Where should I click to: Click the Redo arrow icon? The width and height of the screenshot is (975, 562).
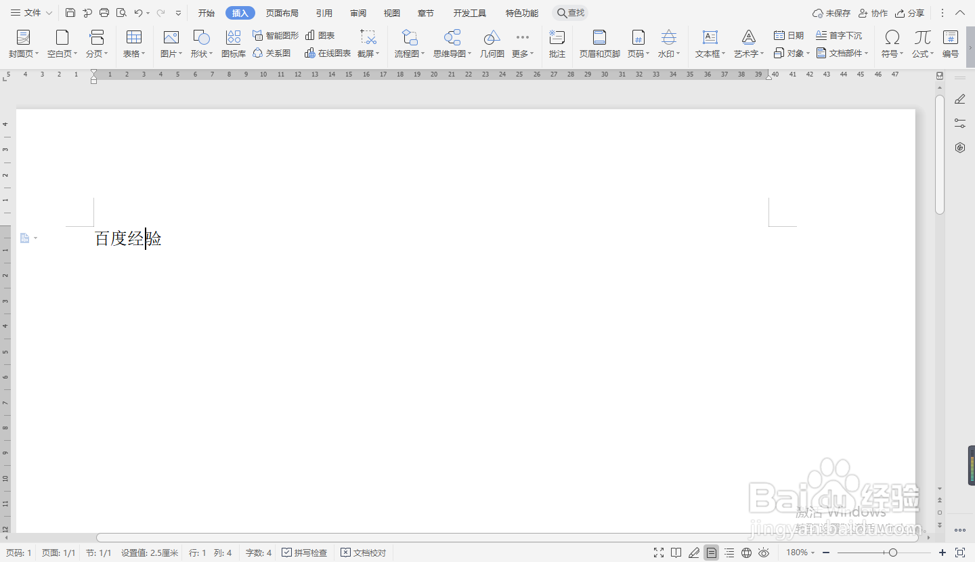(160, 13)
